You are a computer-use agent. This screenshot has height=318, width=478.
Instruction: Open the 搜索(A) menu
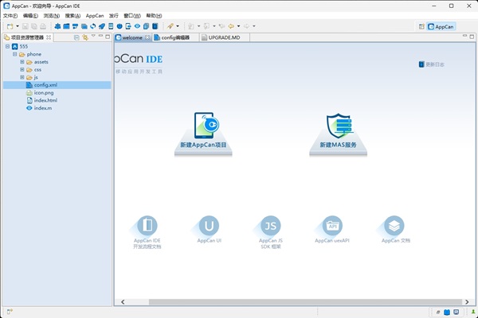pos(72,16)
